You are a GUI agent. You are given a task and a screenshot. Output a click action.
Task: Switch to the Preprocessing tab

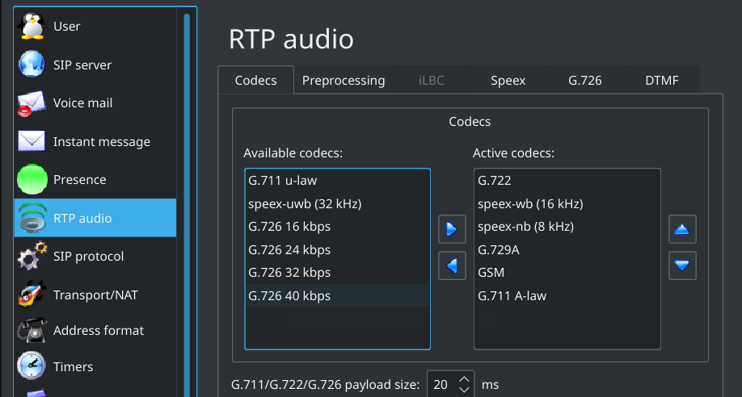click(344, 81)
